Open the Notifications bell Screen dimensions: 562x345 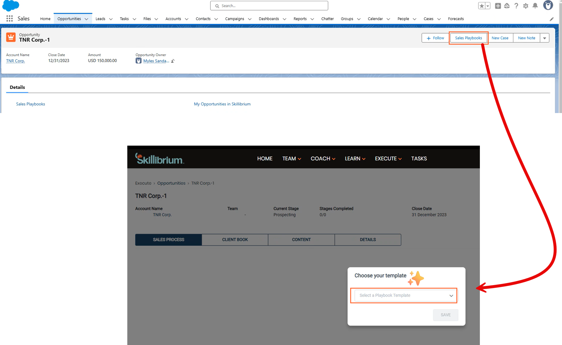pos(535,6)
